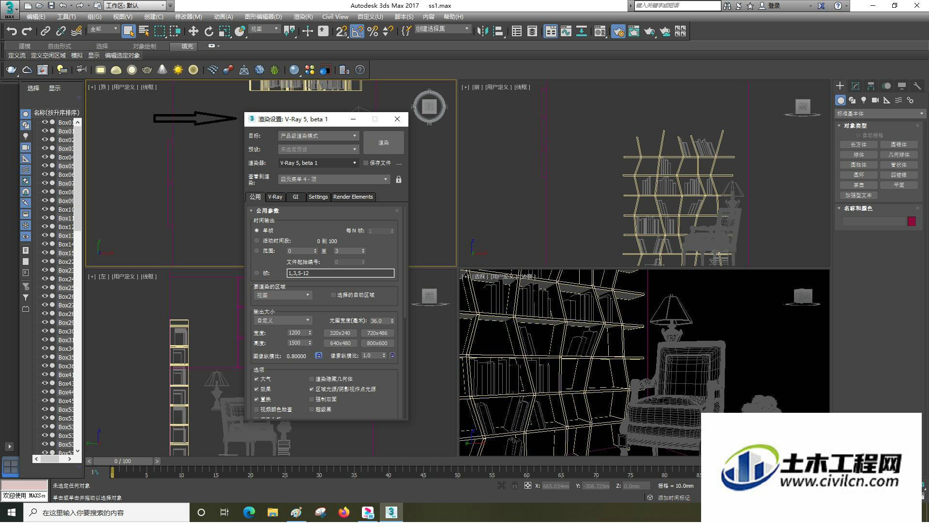
Task: Select the 活动时间段 radio button
Action: 257,241
